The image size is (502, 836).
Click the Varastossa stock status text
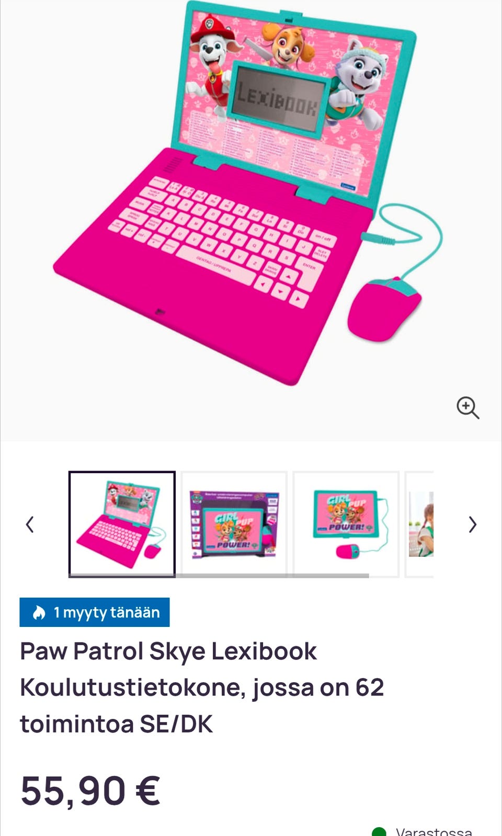pos(434,831)
